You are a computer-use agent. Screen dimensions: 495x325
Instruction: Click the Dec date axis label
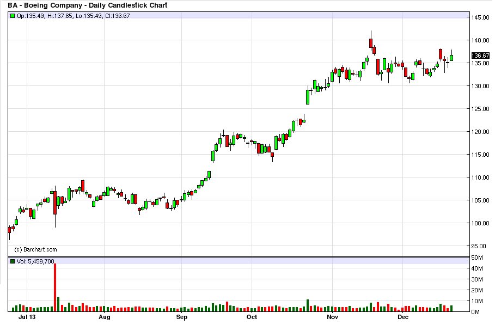(403, 317)
